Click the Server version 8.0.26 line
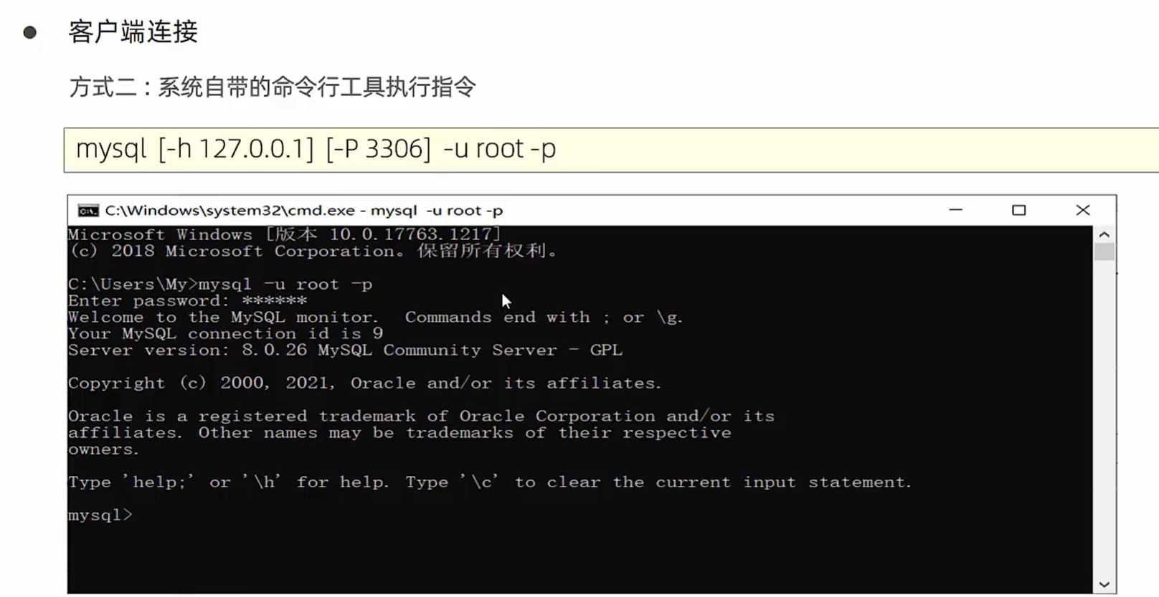The width and height of the screenshot is (1159, 597). pyautogui.click(x=345, y=350)
